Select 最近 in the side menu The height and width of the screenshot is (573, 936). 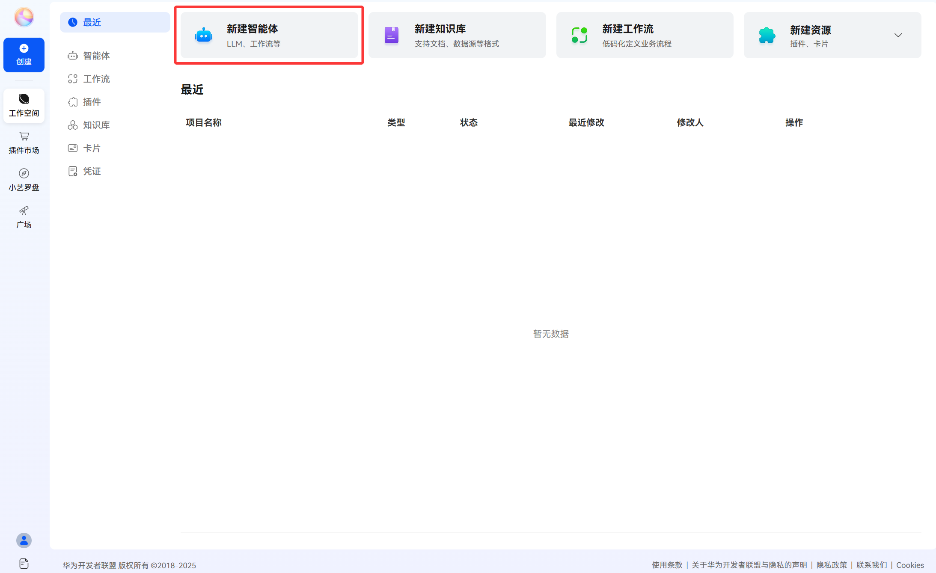tap(115, 22)
